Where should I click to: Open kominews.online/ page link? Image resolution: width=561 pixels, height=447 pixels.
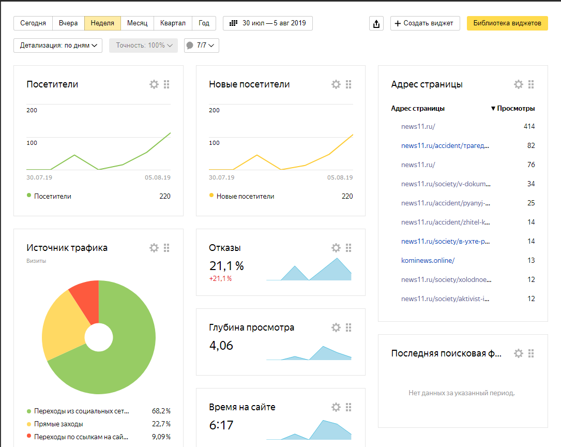tap(428, 260)
